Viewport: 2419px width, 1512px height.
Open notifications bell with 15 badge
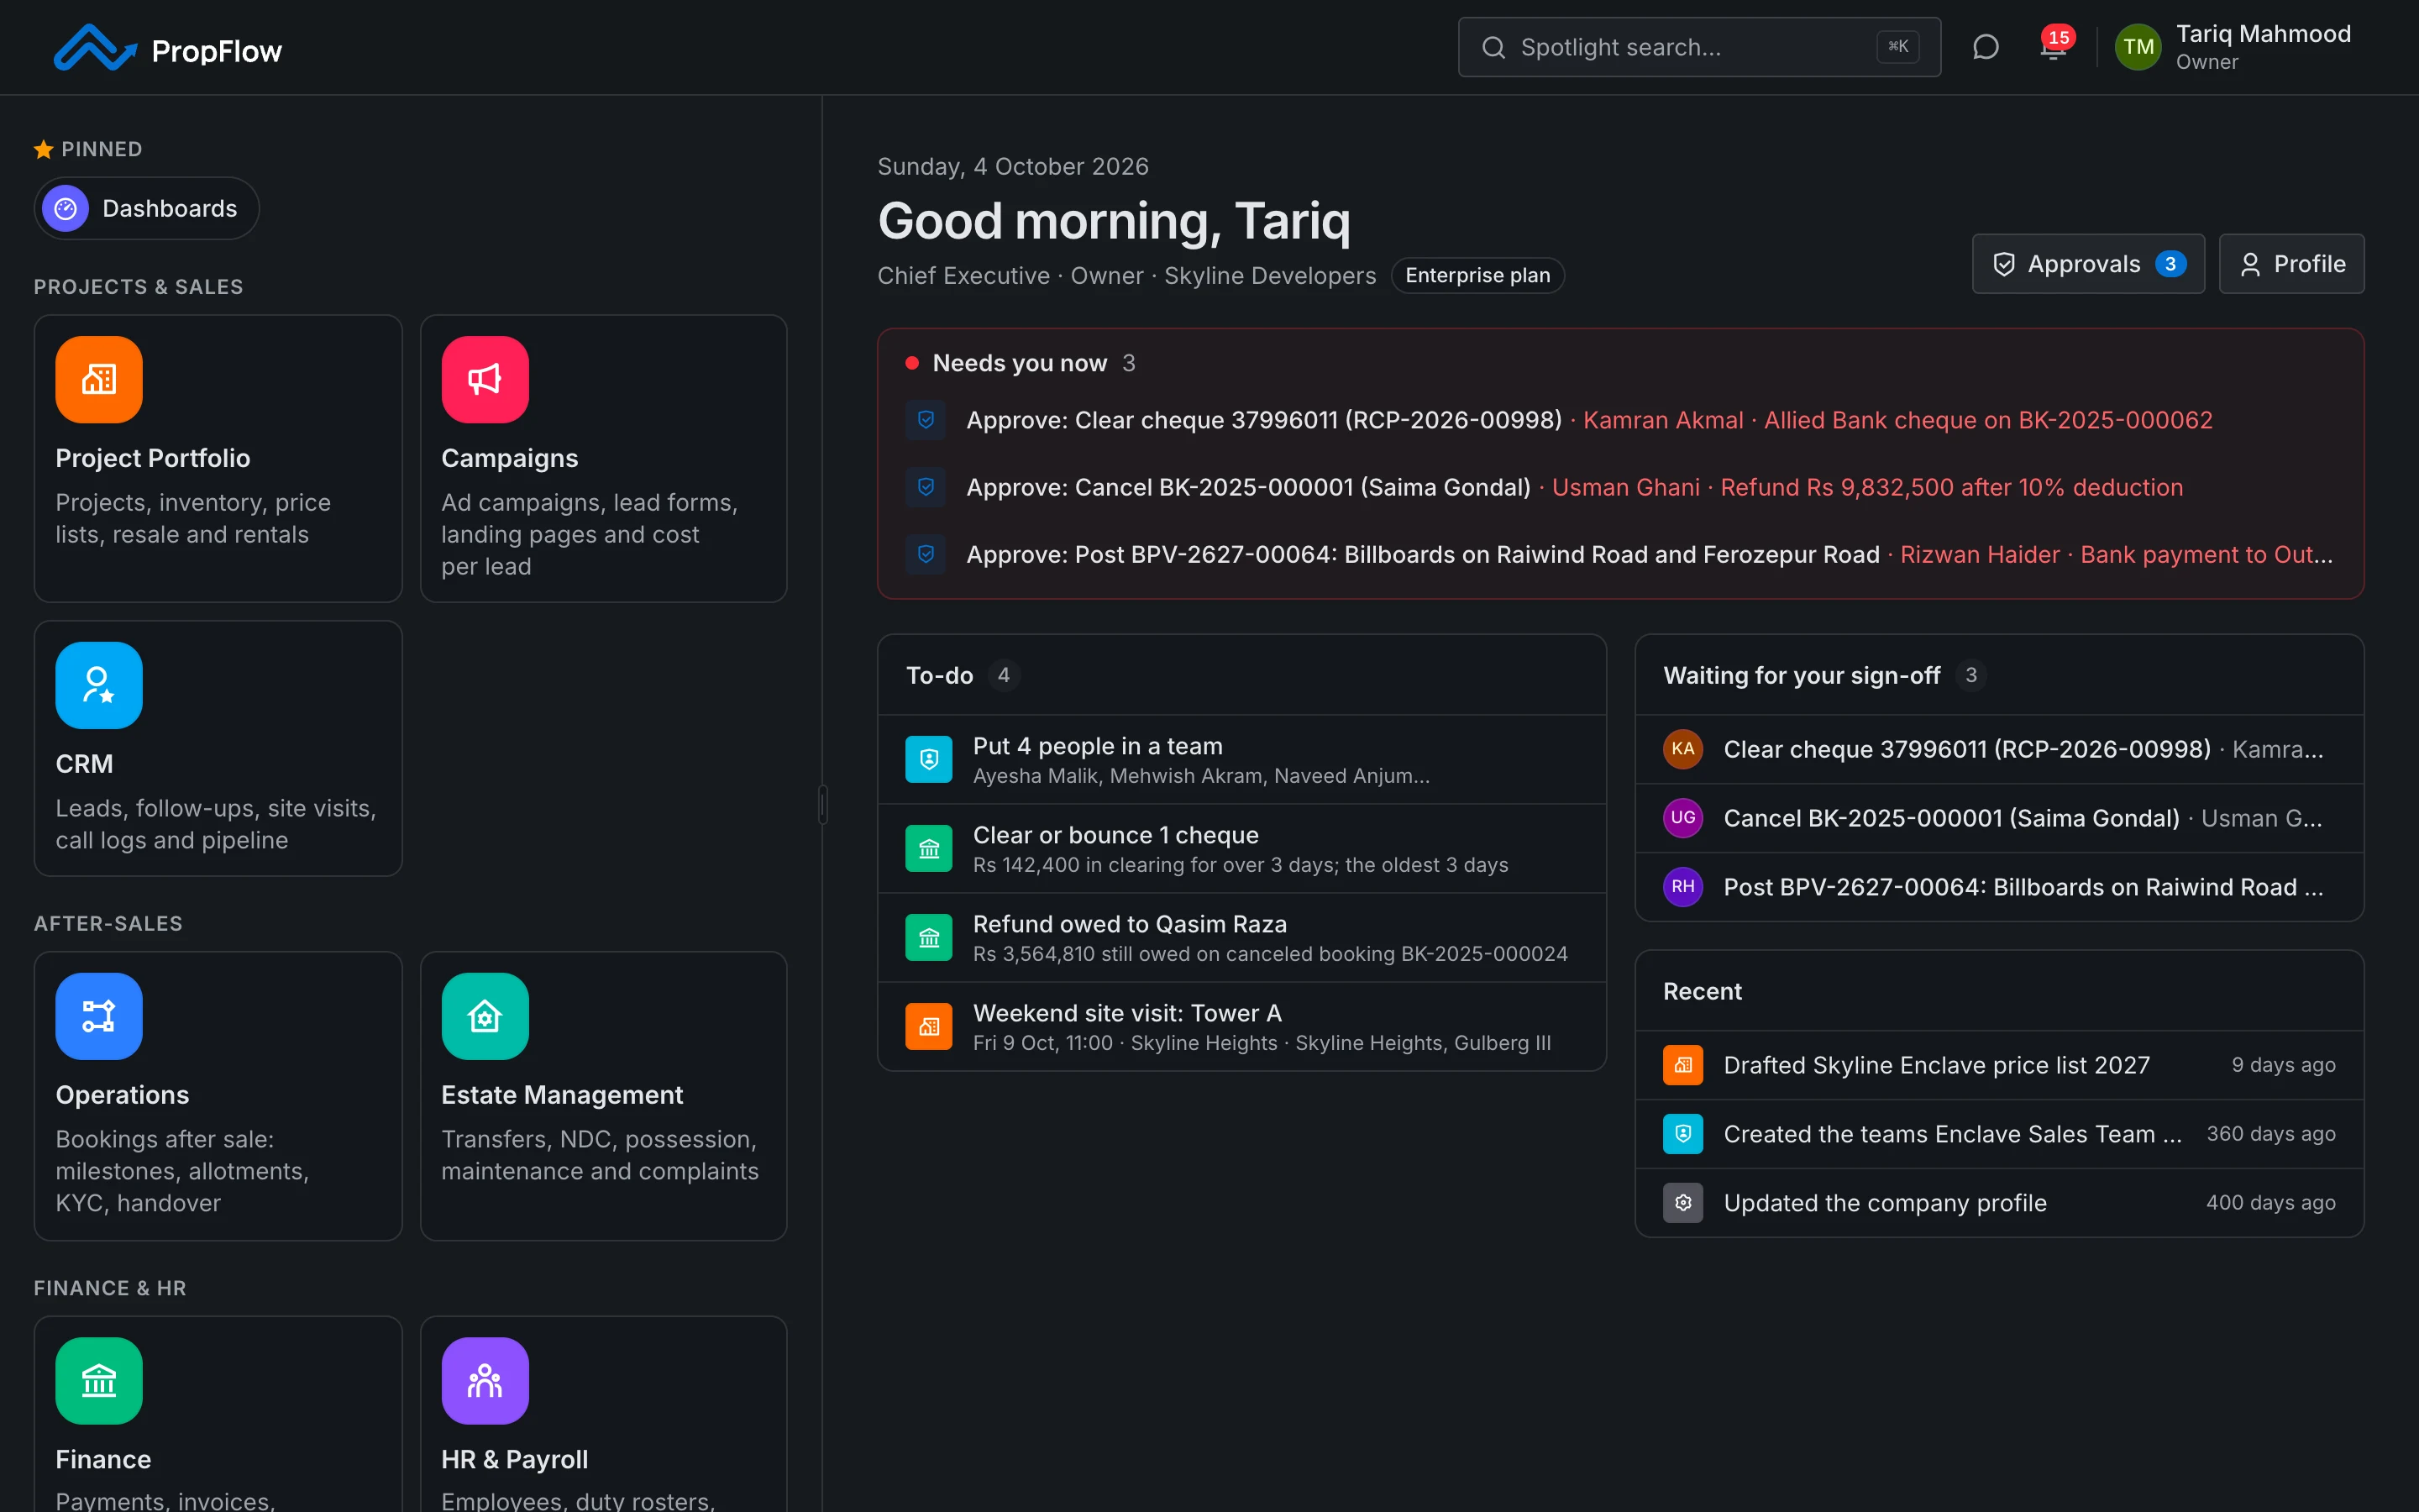[x=2053, y=47]
